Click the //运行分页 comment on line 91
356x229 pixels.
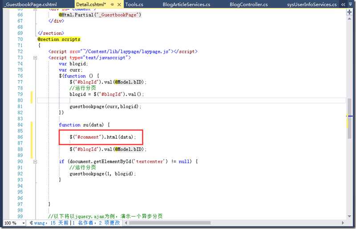pos(83,168)
